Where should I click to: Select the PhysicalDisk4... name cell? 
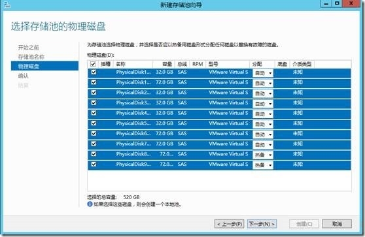click(x=133, y=113)
